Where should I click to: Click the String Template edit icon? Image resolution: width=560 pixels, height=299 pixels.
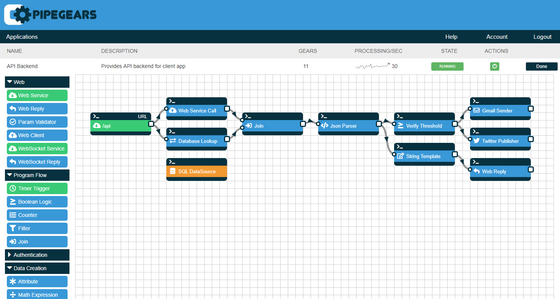(401, 156)
